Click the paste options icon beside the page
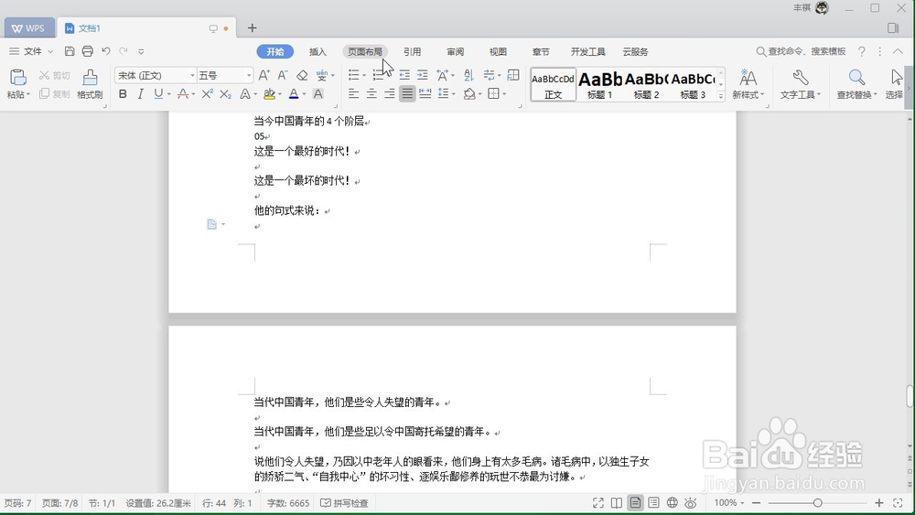Image resolution: width=915 pixels, height=515 pixels. (x=212, y=224)
